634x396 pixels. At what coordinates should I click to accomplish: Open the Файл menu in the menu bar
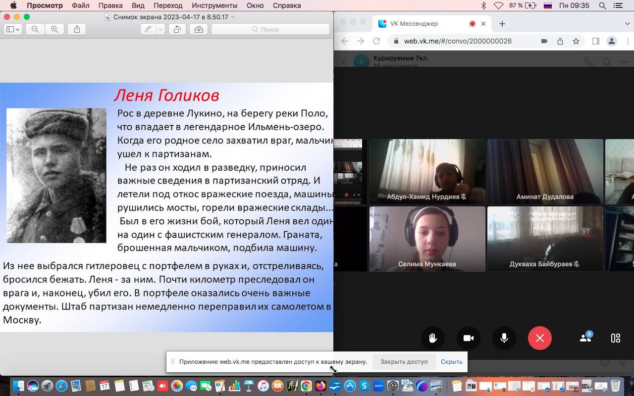coord(80,5)
